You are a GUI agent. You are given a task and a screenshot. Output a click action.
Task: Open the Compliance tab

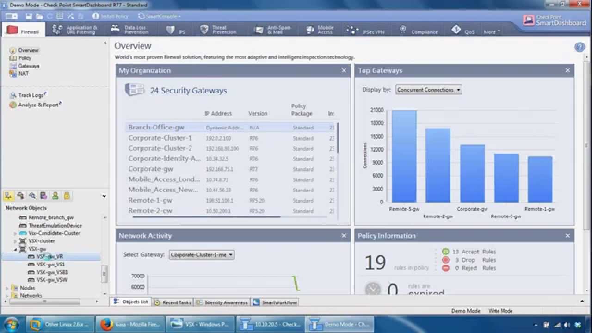[x=418, y=30]
